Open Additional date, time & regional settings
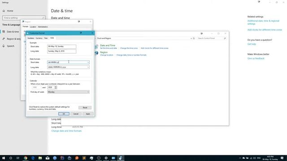This screenshot has width=287, height=161. [263, 22]
